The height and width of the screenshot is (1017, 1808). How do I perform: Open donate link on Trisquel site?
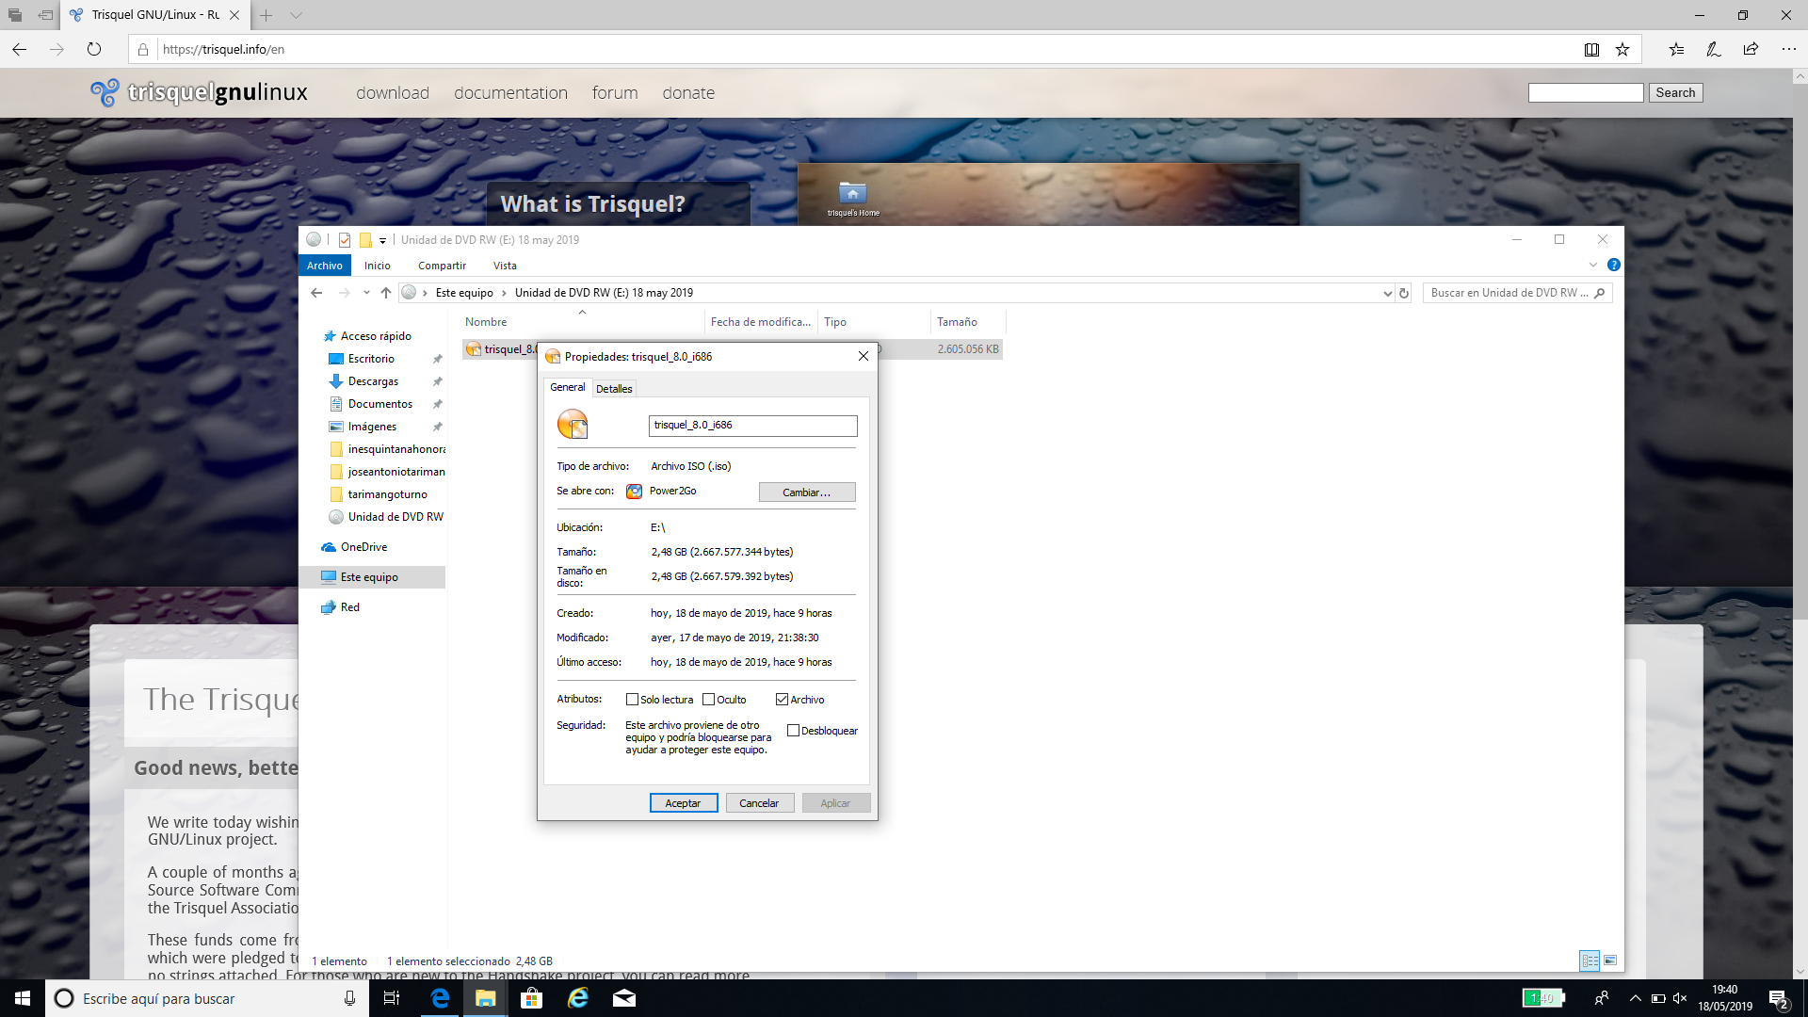(688, 92)
